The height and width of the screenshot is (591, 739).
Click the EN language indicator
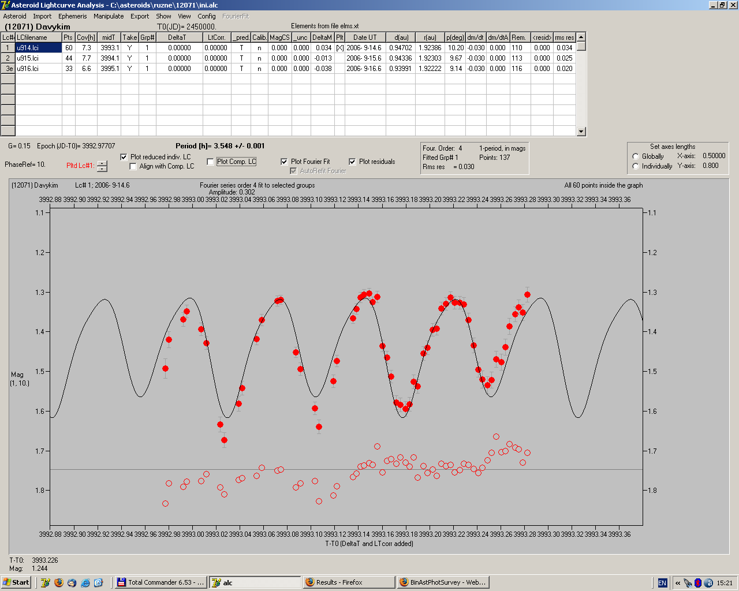[x=662, y=582]
